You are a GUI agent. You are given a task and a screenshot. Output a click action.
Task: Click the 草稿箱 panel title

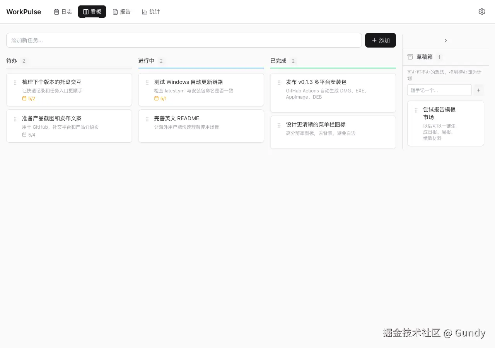424,57
